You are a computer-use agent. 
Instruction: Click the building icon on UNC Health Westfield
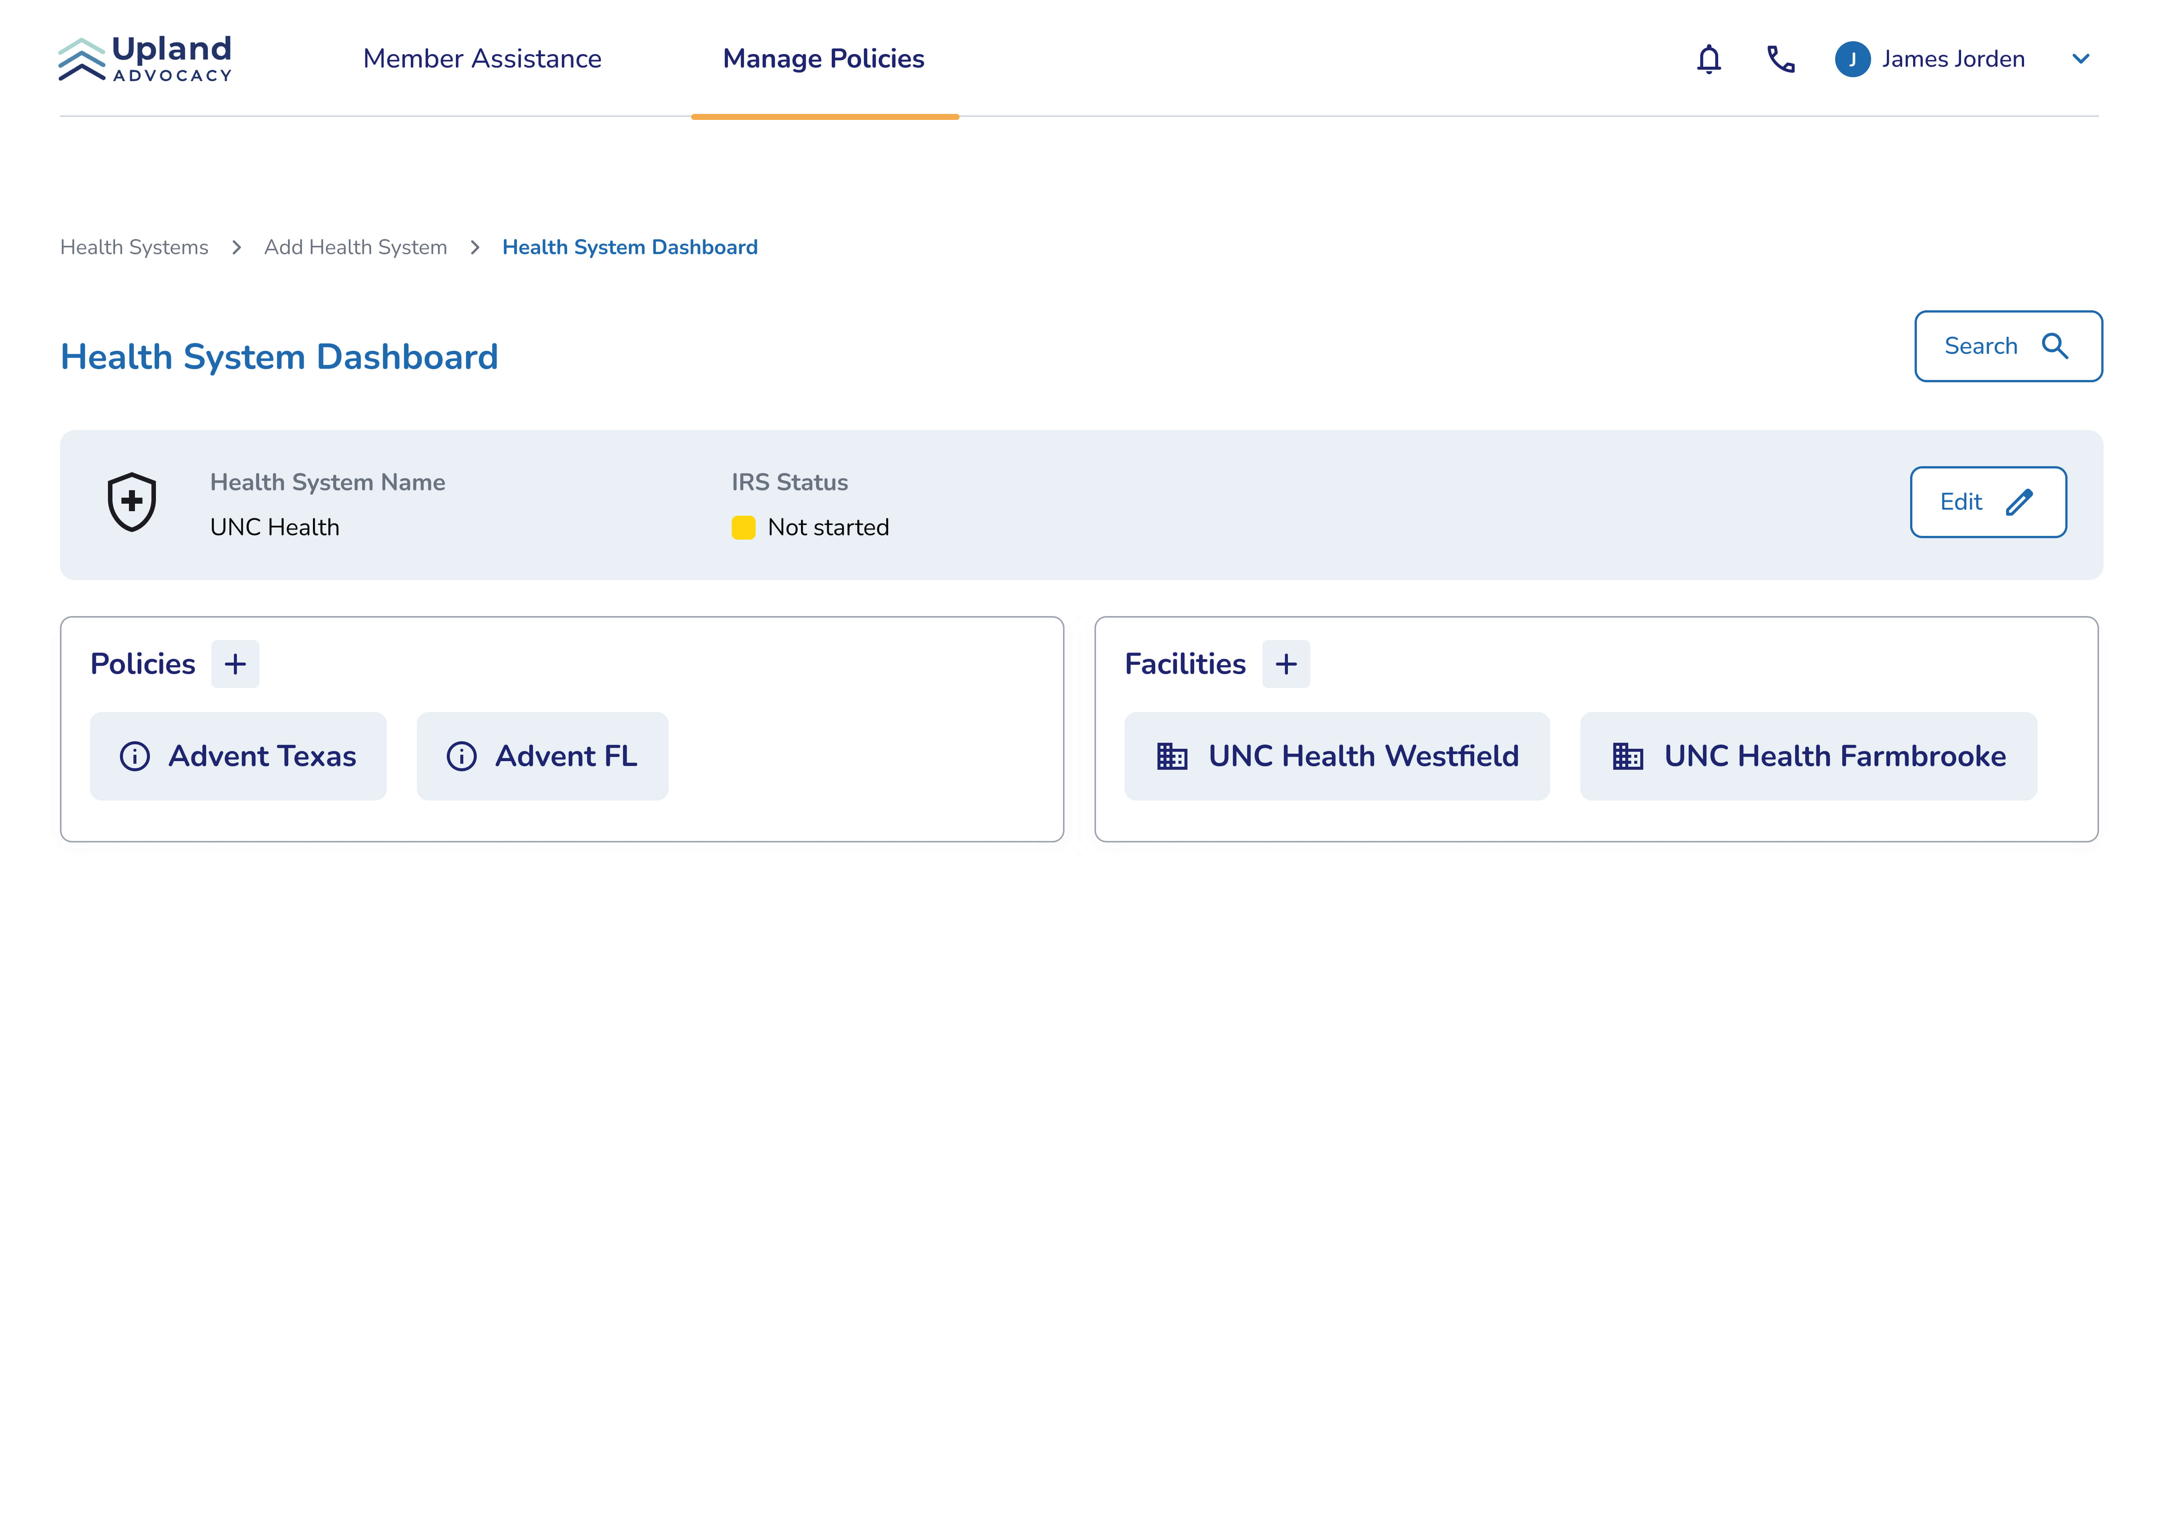[x=1171, y=756]
